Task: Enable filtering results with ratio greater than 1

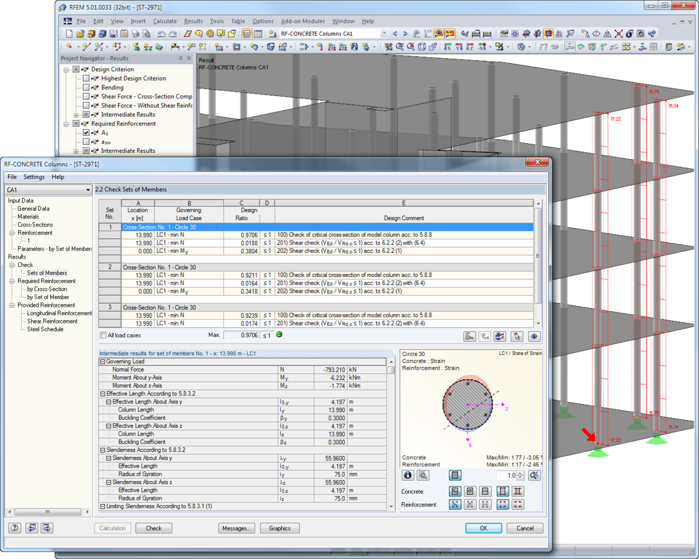Action: pyautogui.click(x=484, y=336)
